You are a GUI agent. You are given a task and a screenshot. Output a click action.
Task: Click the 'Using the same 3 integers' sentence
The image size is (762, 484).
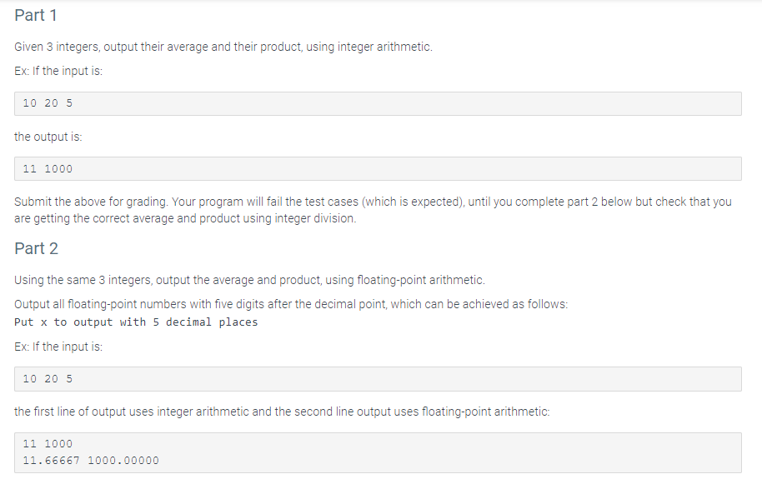[x=249, y=280]
